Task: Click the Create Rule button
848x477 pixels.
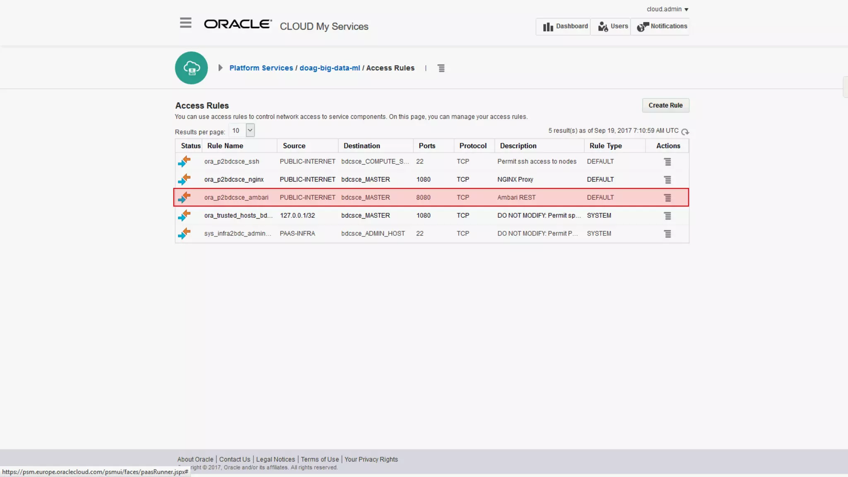Action: [x=665, y=105]
